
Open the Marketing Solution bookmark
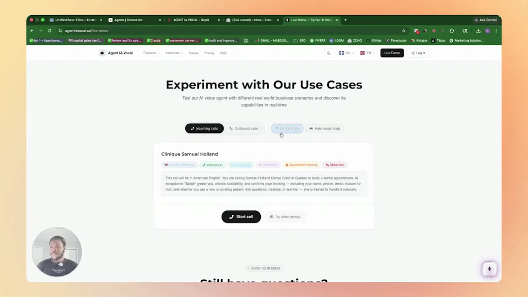tap(466, 41)
